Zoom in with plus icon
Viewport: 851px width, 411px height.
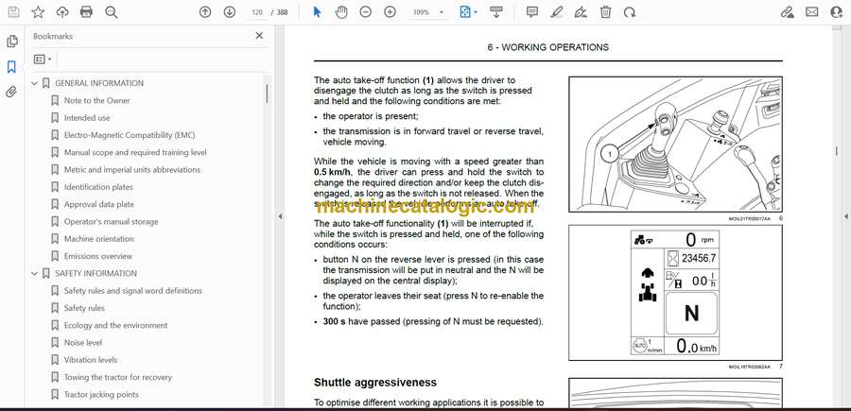391,12
